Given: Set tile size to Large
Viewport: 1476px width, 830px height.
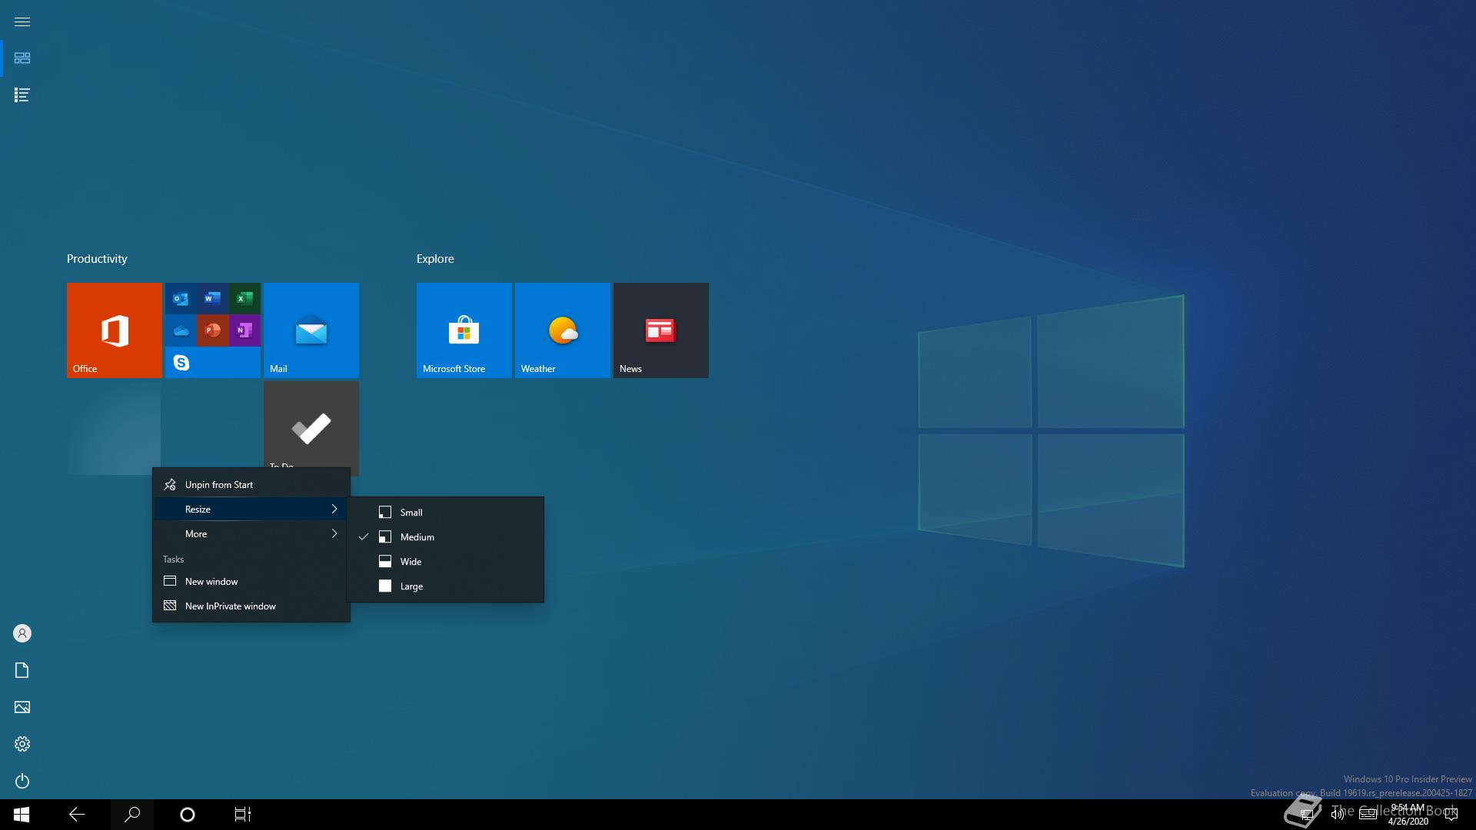Looking at the screenshot, I should click(x=445, y=586).
